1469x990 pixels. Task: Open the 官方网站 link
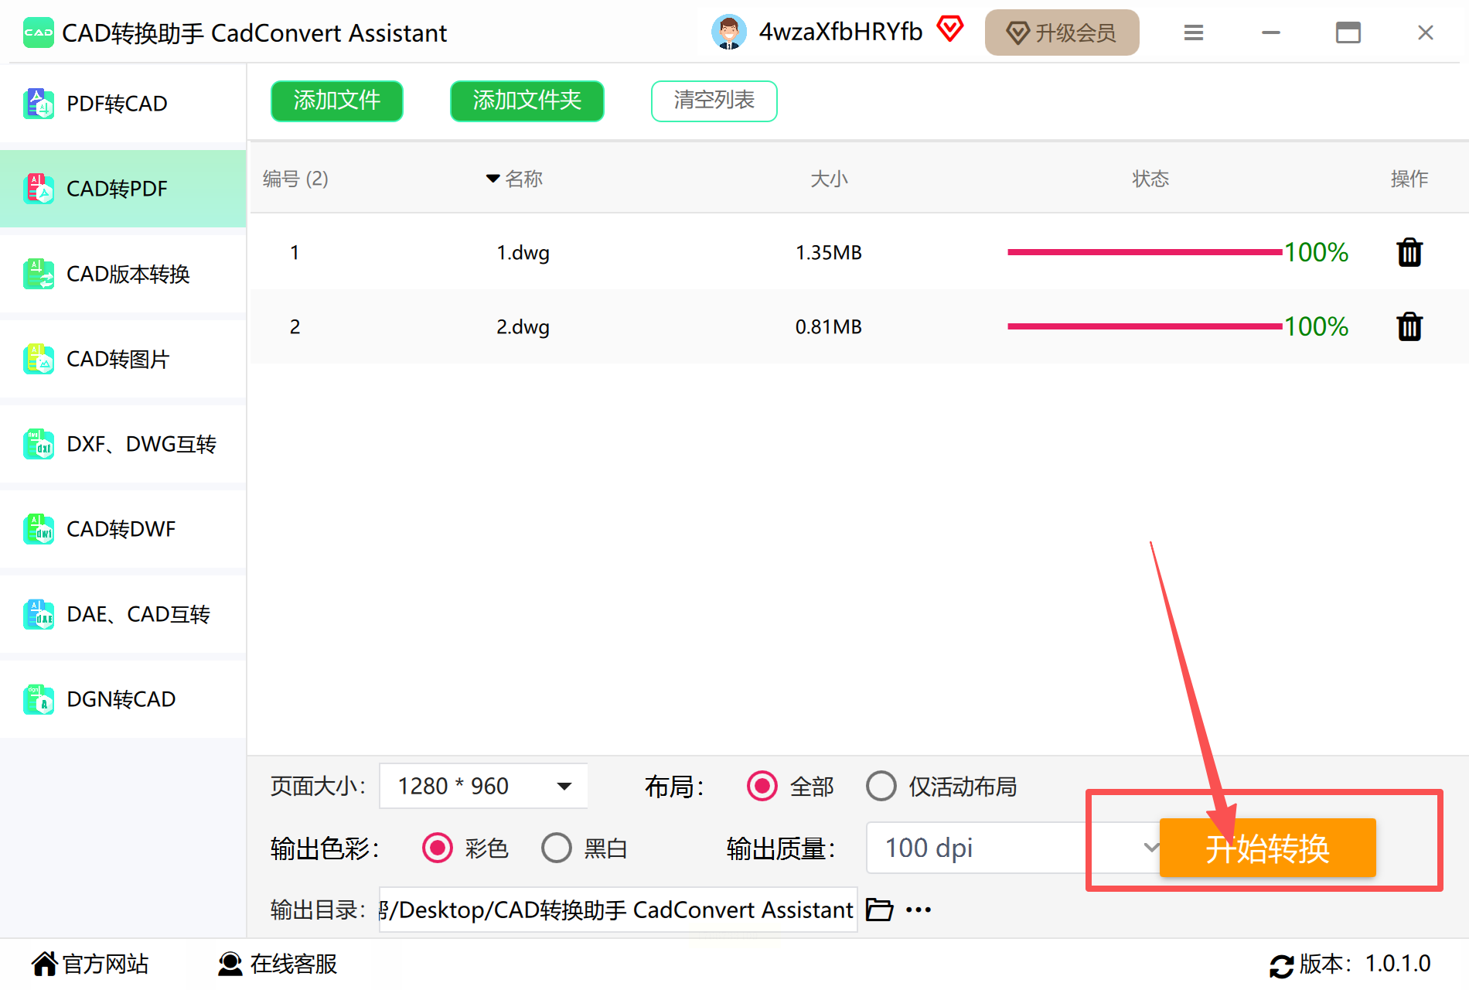click(90, 964)
